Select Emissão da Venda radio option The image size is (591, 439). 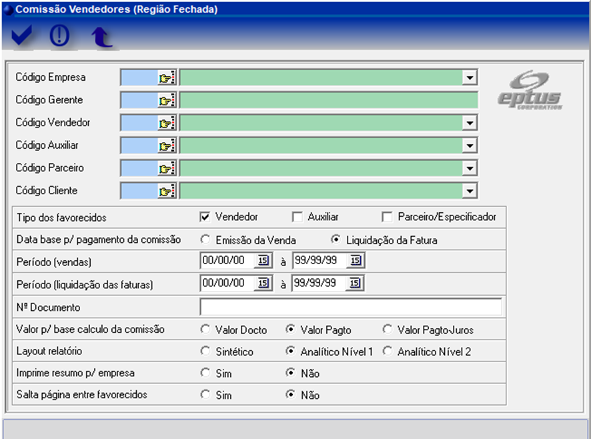coord(205,240)
